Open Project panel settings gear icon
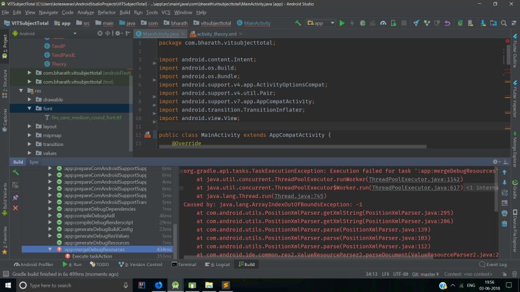 [x=118, y=34]
